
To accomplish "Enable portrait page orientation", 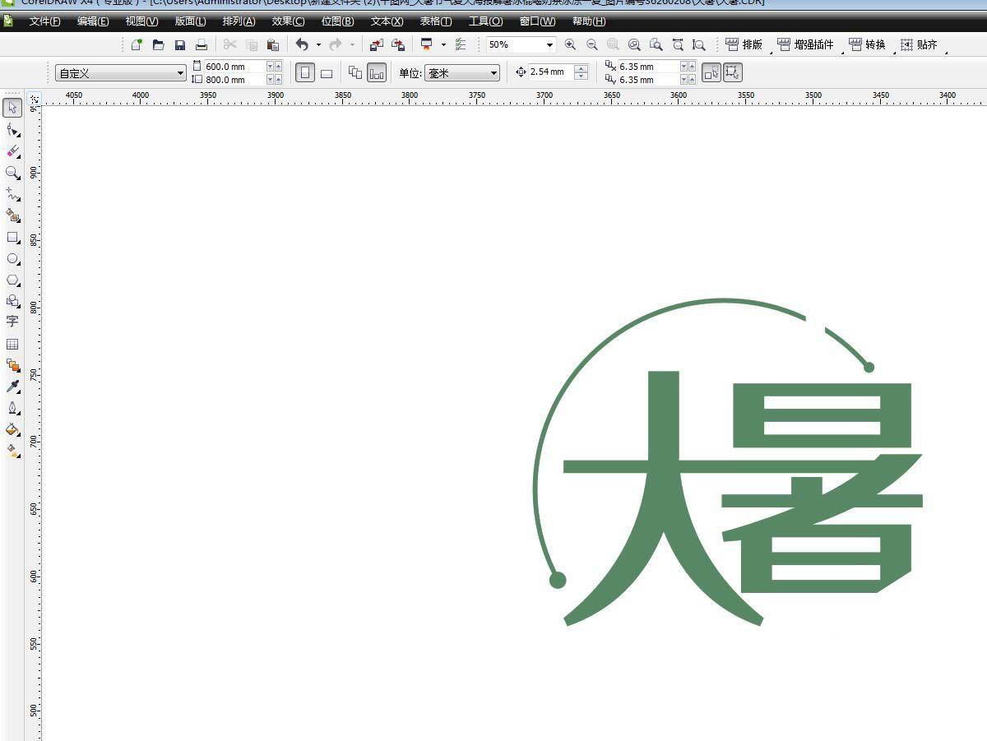I will (305, 72).
